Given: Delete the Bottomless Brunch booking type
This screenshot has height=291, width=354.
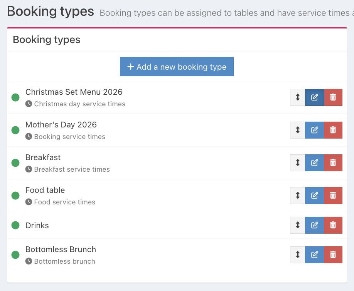Looking at the screenshot, I should pyautogui.click(x=333, y=254).
